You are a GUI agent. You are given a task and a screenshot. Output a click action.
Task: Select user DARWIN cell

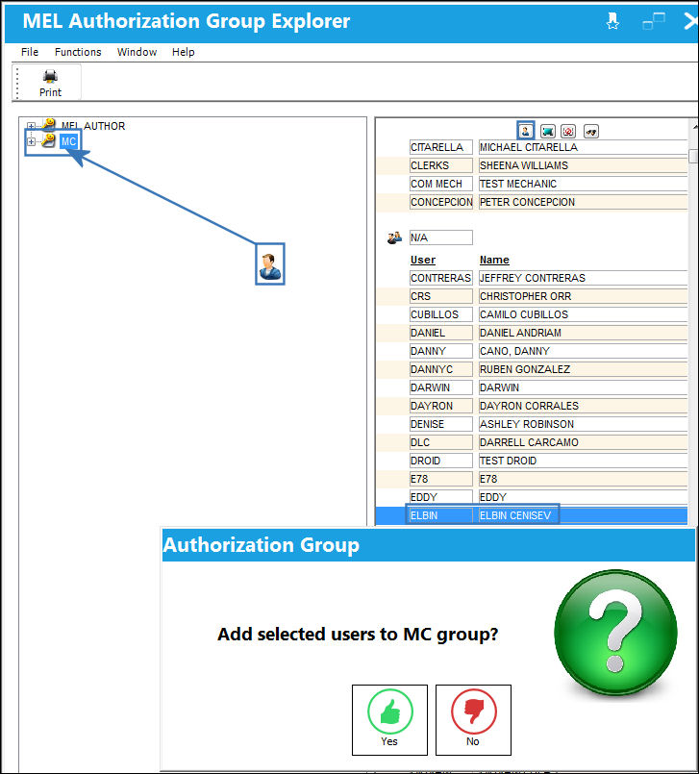click(440, 387)
